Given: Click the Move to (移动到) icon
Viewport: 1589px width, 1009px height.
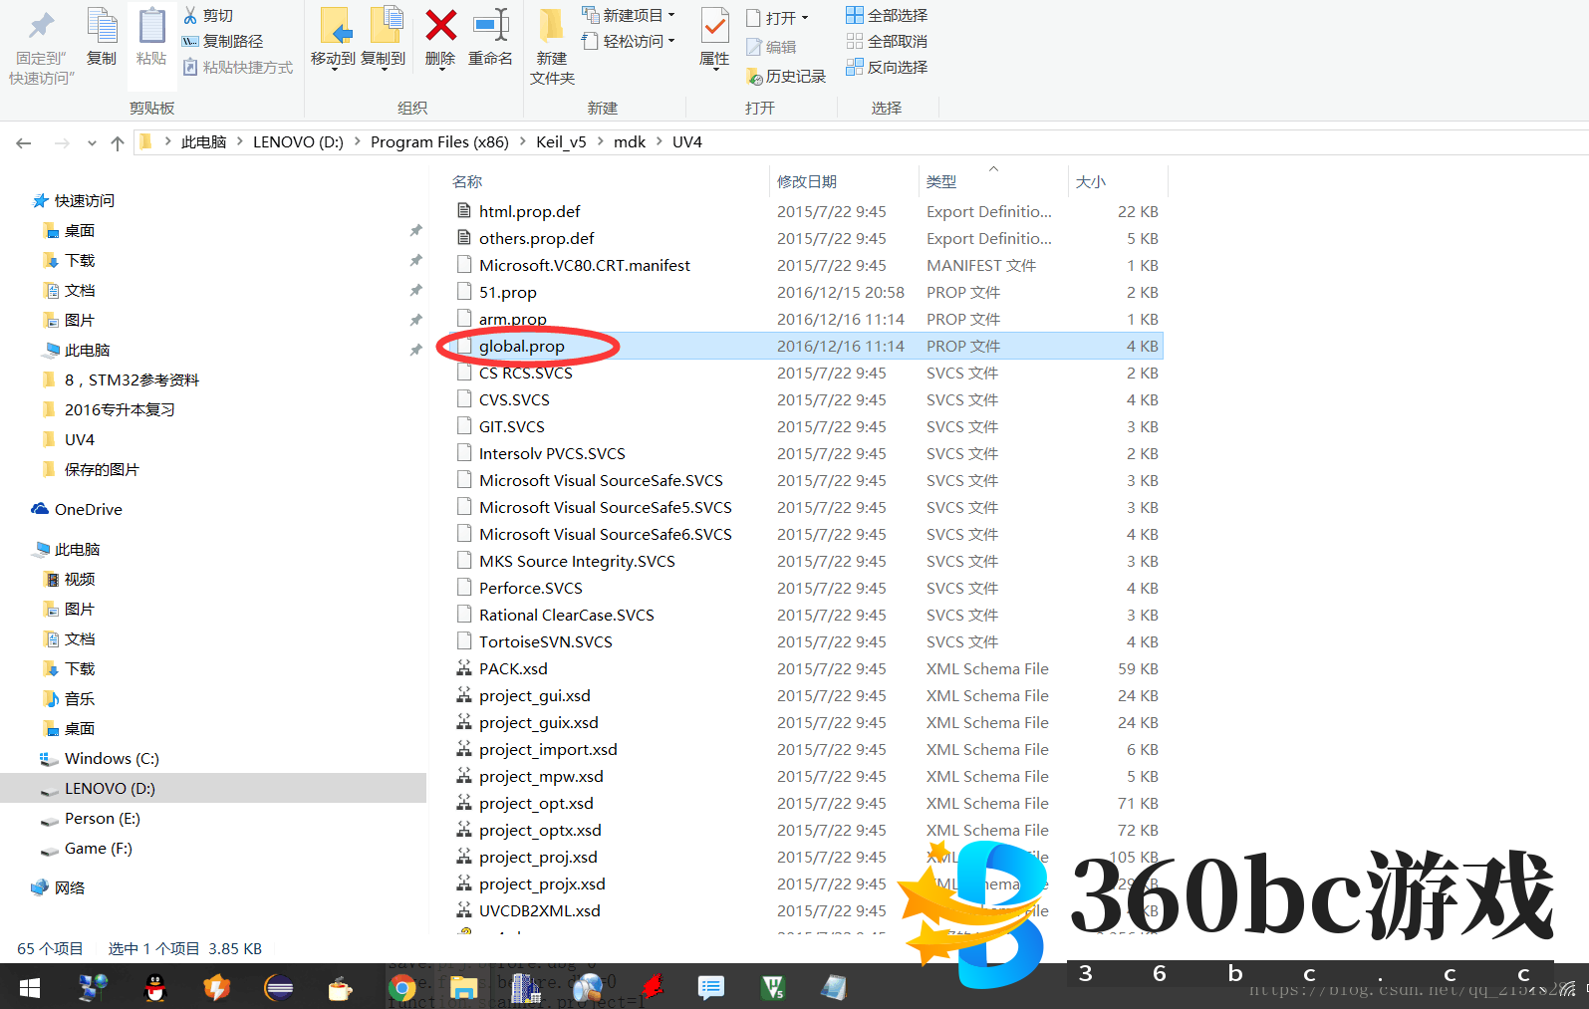Looking at the screenshot, I should [x=333, y=27].
